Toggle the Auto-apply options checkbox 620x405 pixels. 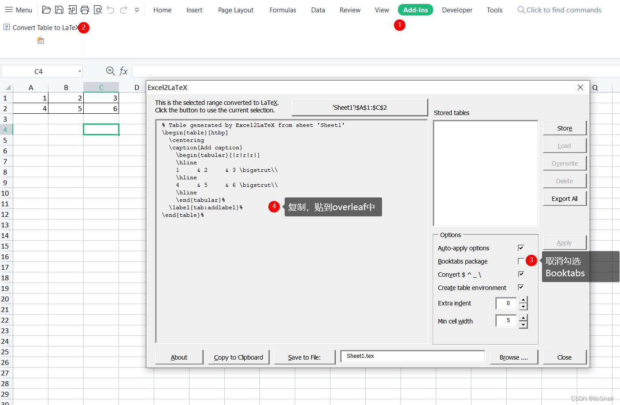click(x=521, y=248)
